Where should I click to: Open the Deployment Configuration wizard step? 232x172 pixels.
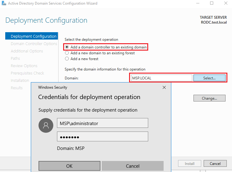pos(31,36)
